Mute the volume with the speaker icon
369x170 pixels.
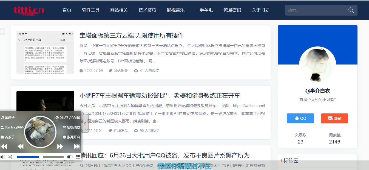pos(3,157)
